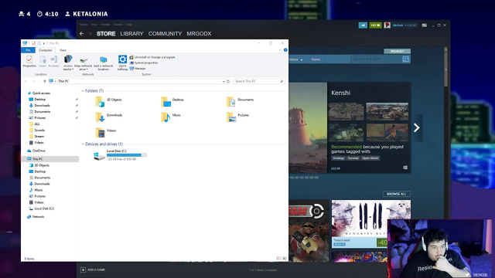Select Sounds under Quick access
The width and height of the screenshot is (495, 278).
point(39,131)
